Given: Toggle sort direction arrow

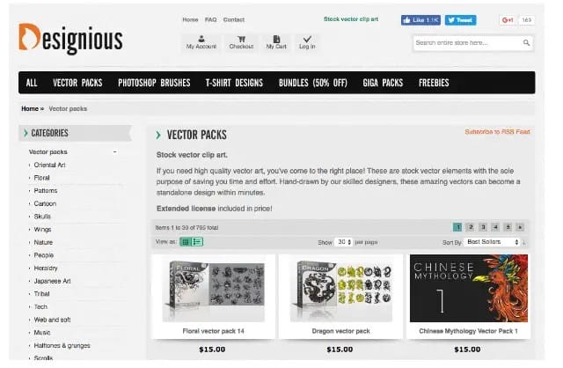Looking at the screenshot, I should point(524,242).
